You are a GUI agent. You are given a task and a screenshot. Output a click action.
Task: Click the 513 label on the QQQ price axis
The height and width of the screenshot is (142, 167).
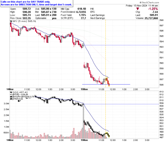click(x=161, y=92)
